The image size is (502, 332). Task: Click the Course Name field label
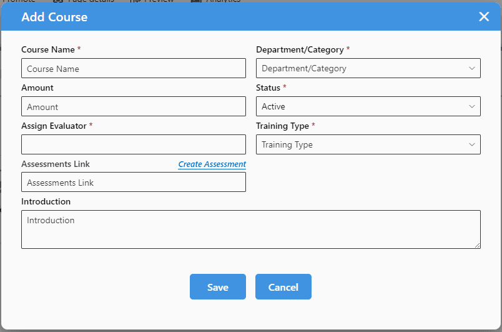pyautogui.click(x=48, y=49)
